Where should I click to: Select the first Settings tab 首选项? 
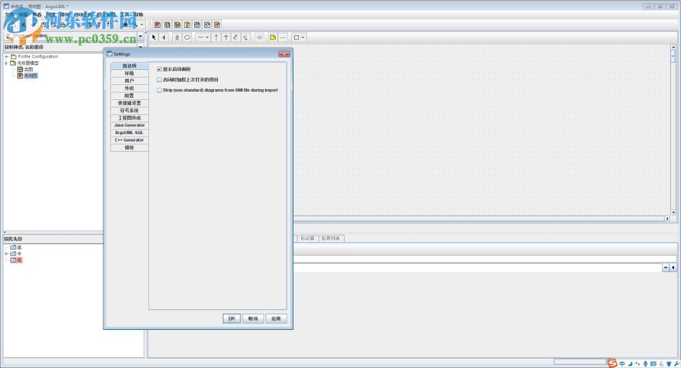tap(129, 66)
